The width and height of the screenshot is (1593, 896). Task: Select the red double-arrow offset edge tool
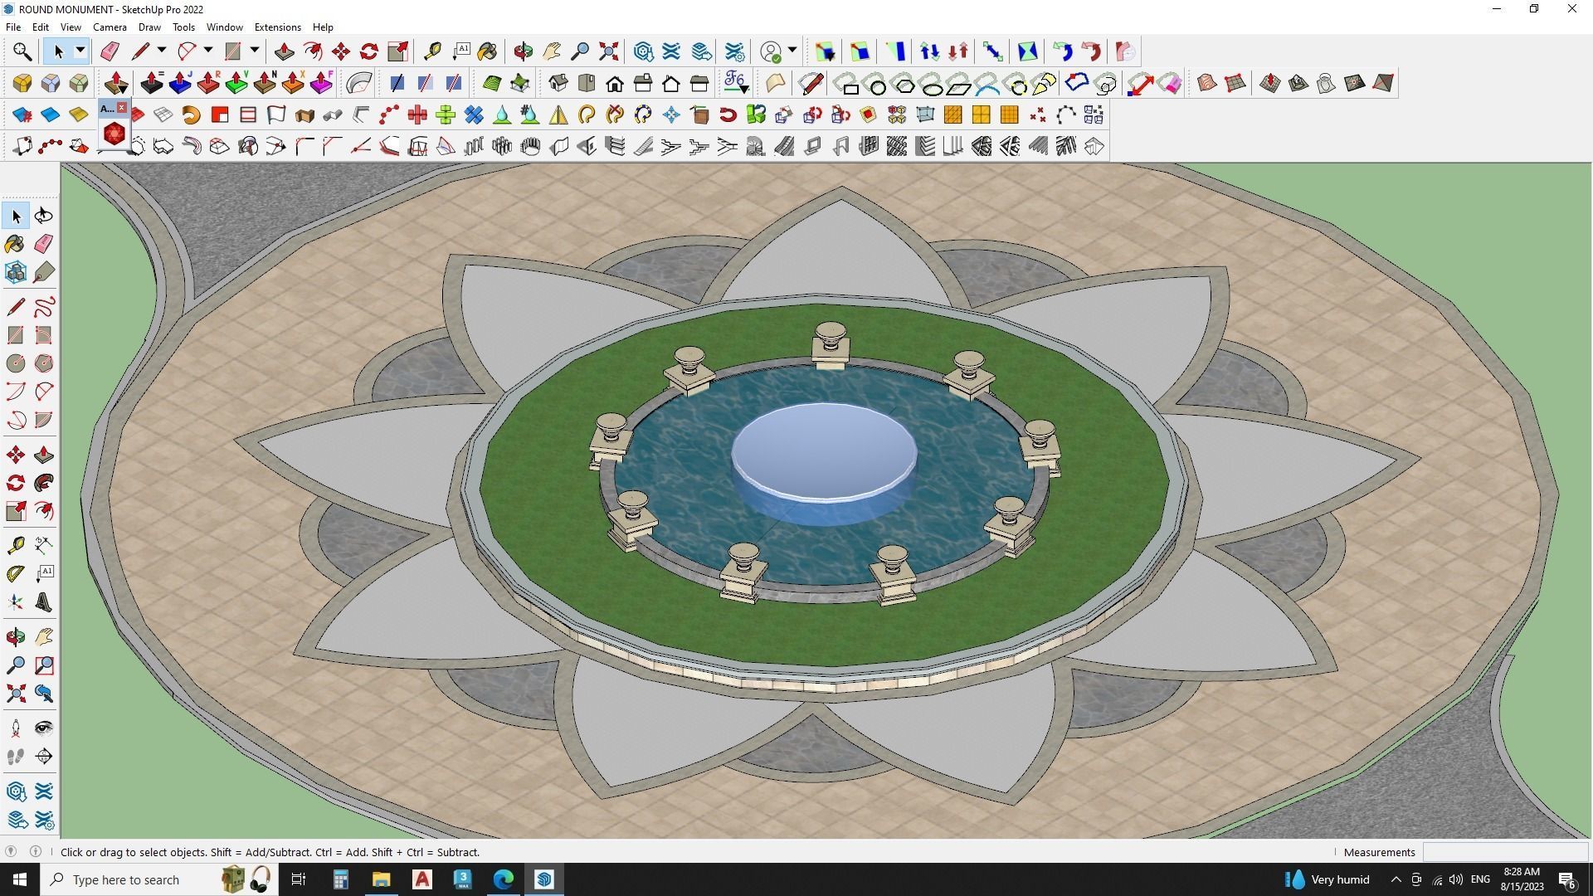[1140, 83]
